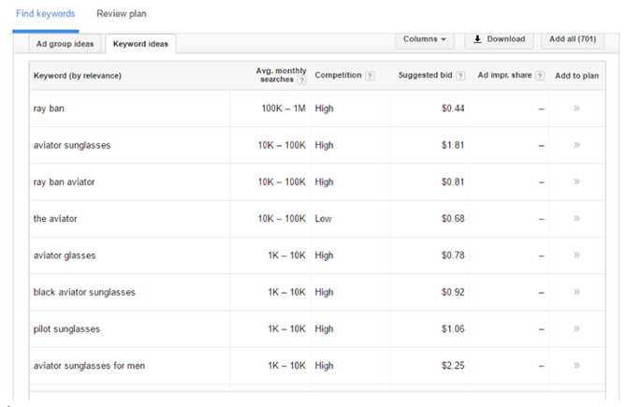Image resolution: width=626 pixels, height=407 pixels.
Task: Select the Keyword ideas tab
Action: click(x=139, y=44)
